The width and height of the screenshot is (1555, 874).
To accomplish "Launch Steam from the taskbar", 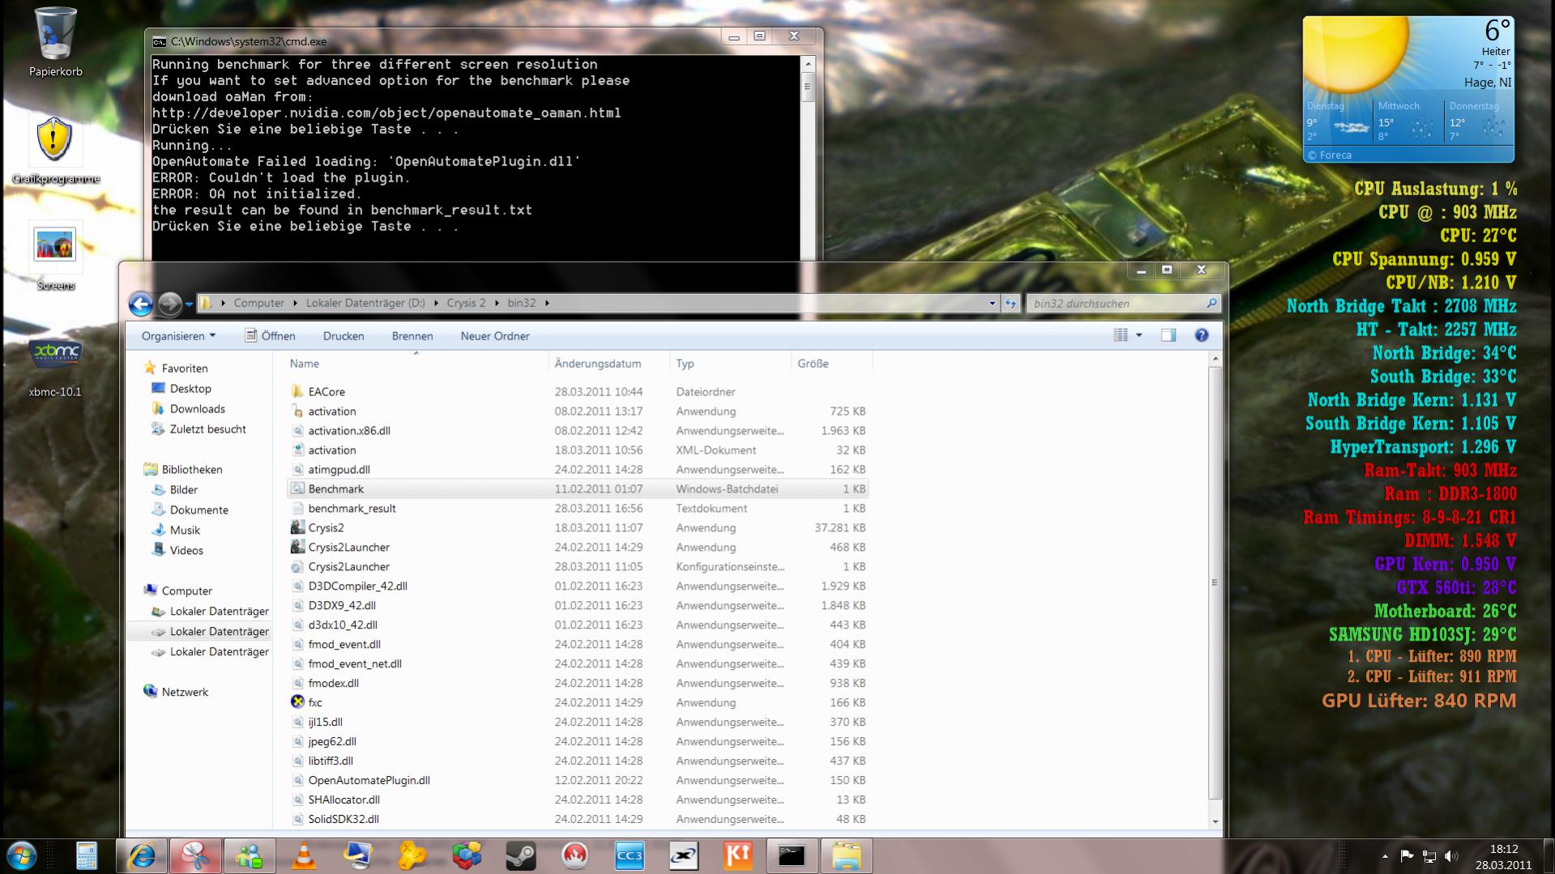I will [521, 856].
